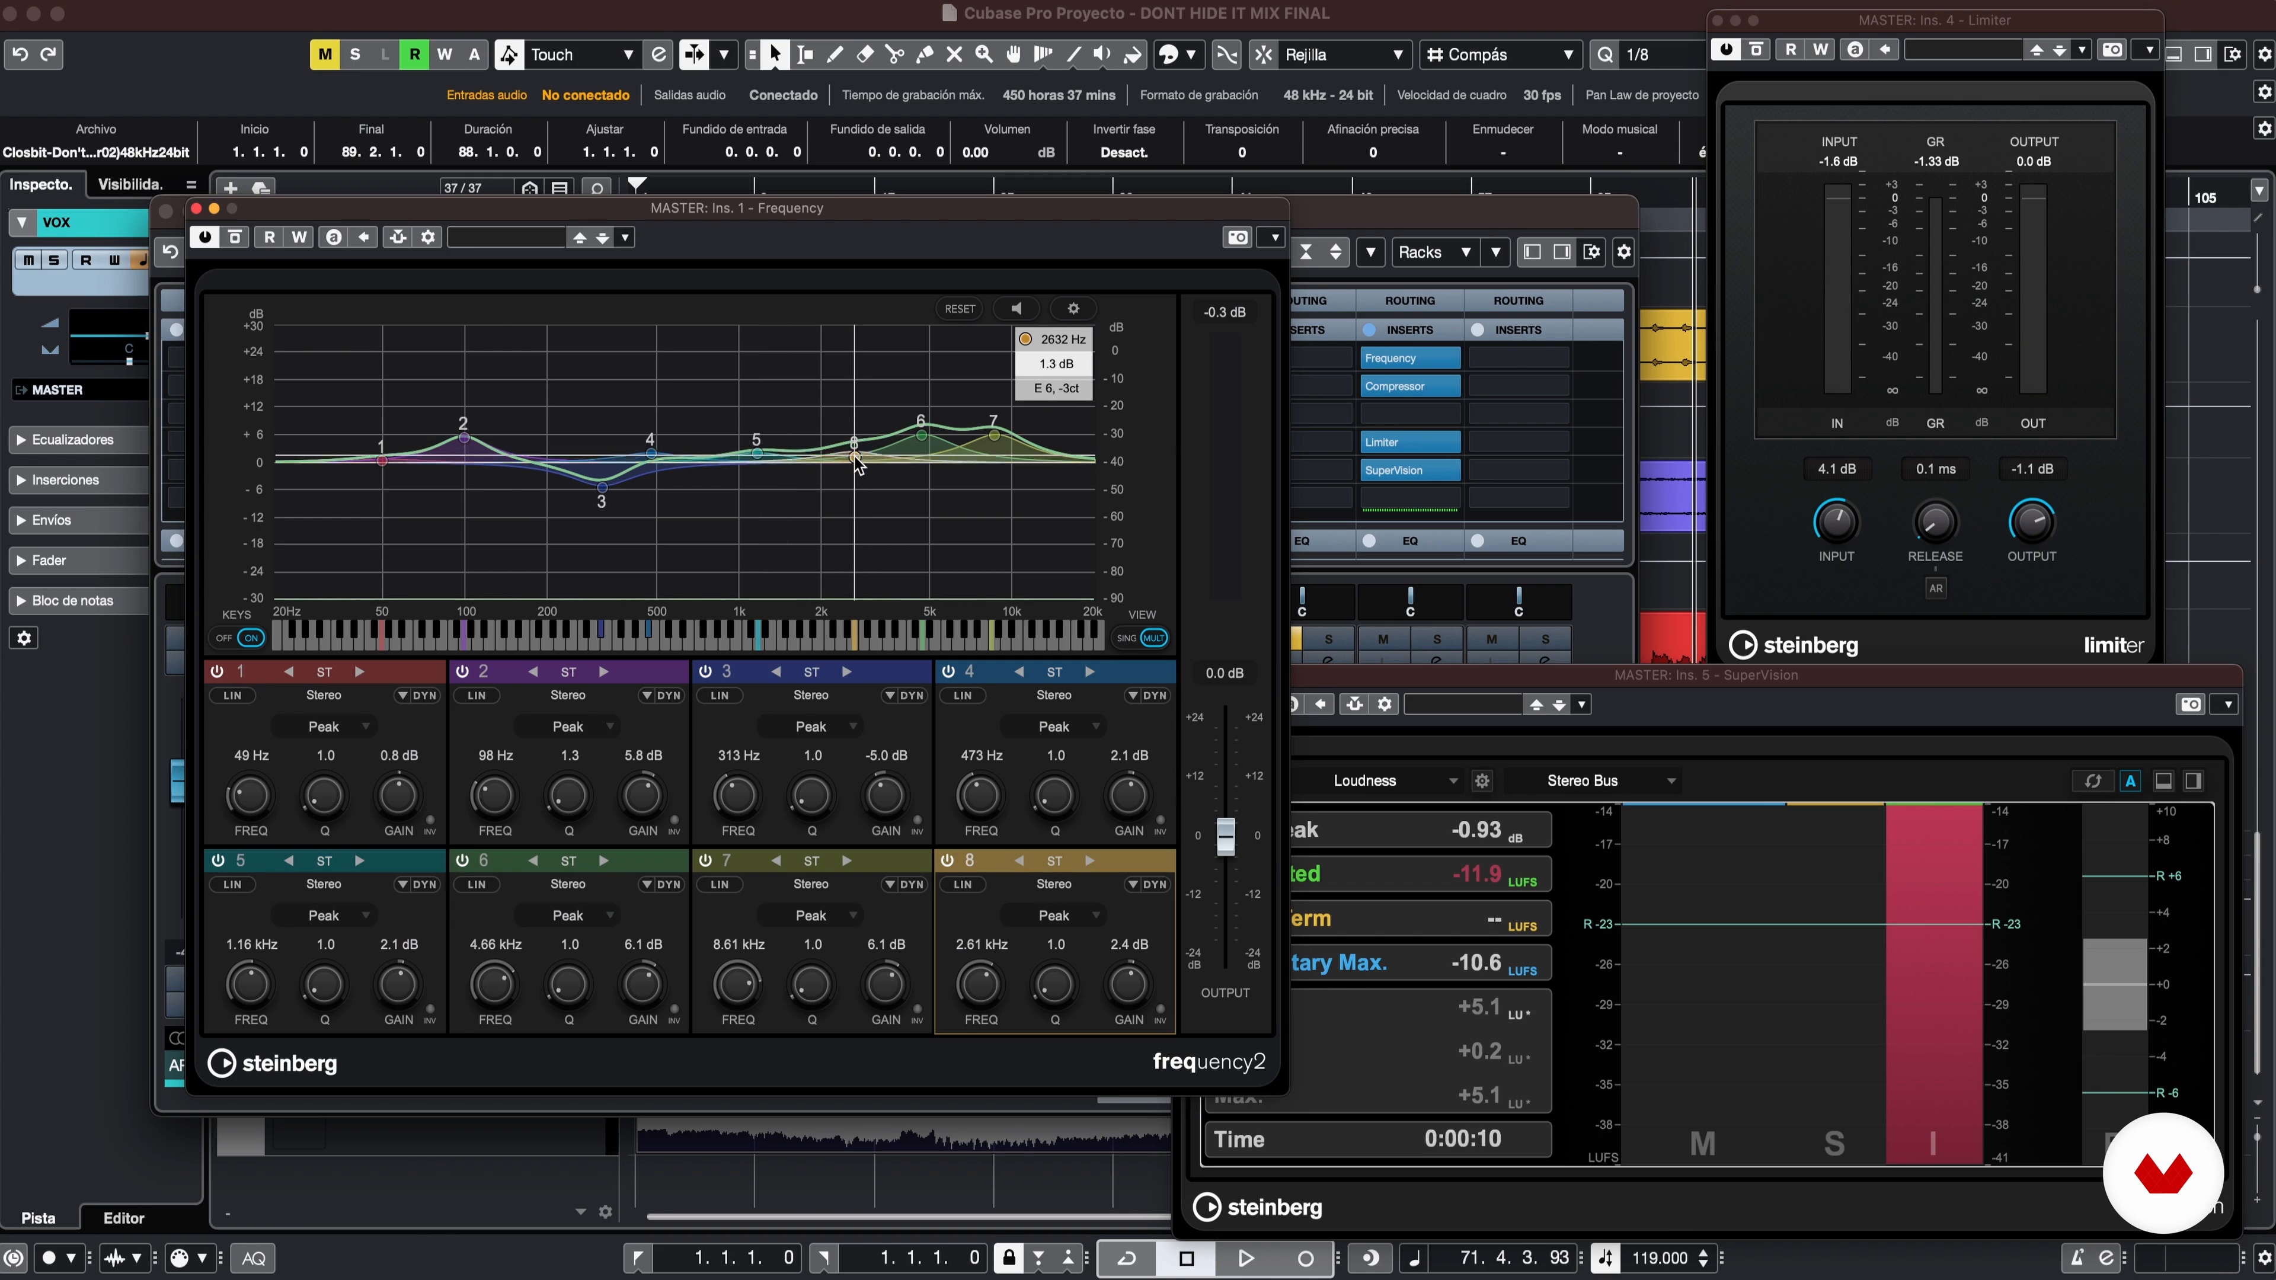This screenshot has height=1280, width=2276.
Task: Select the Frequency insert slot in MixConsole
Action: click(1410, 358)
